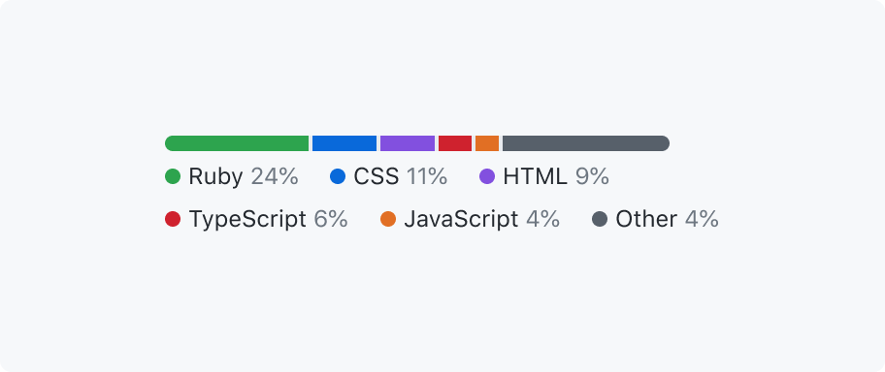The width and height of the screenshot is (885, 372).
Task: Click the orange dot beside JavaScript
Action: (388, 219)
